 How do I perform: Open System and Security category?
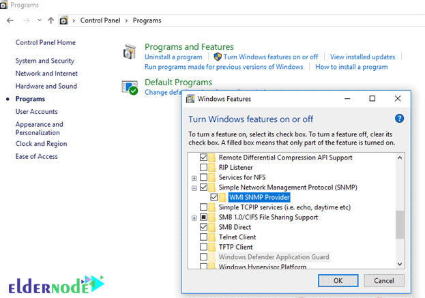point(45,61)
